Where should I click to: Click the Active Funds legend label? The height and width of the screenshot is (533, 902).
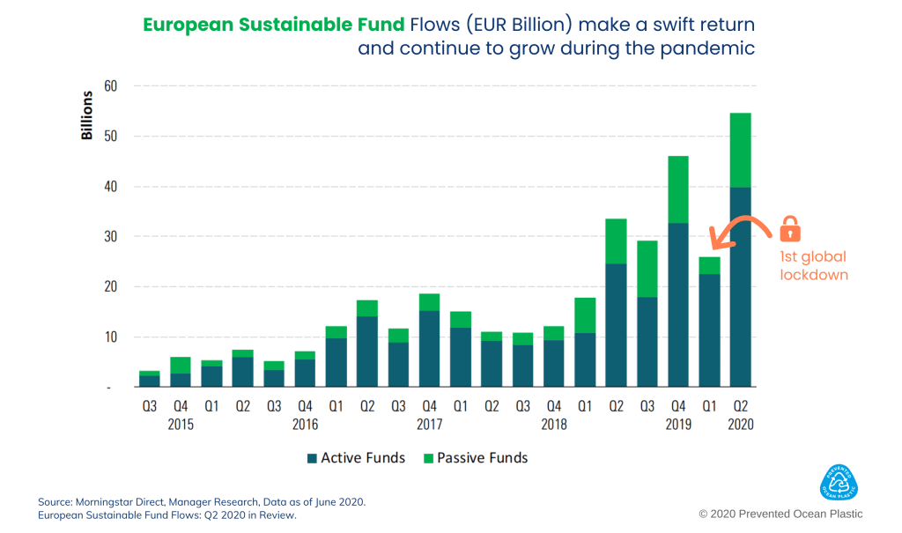click(363, 458)
